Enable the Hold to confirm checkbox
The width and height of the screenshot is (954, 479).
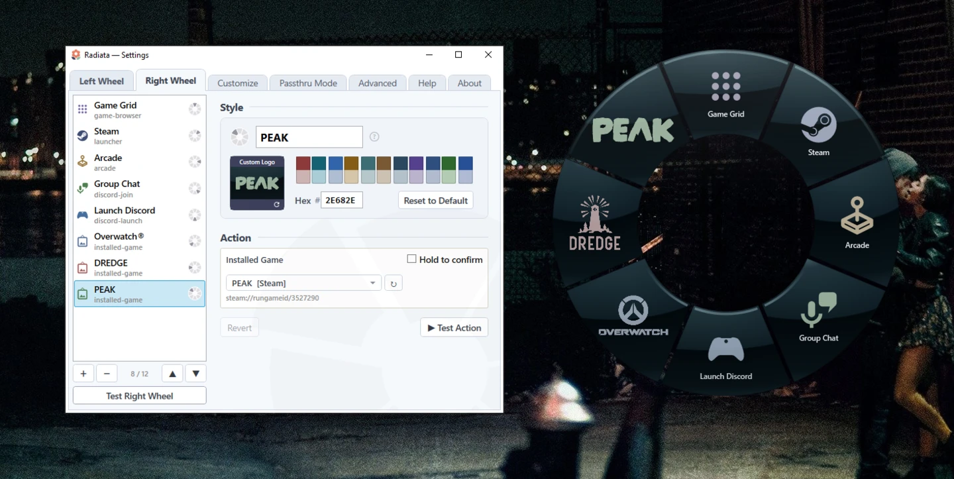click(411, 259)
